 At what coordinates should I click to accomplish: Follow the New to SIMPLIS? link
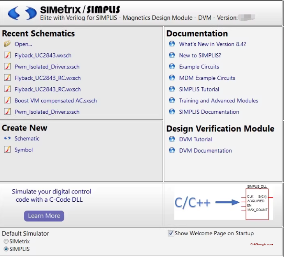(200, 55)
